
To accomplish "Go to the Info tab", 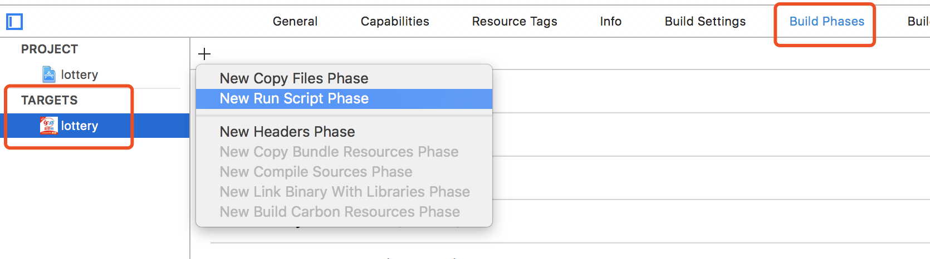I will point(610,22).
